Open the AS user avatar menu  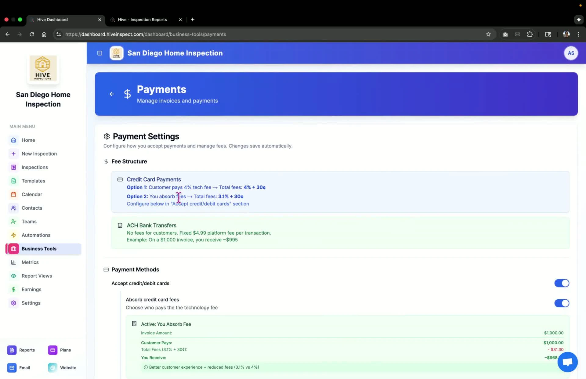[x=571, y=53]
